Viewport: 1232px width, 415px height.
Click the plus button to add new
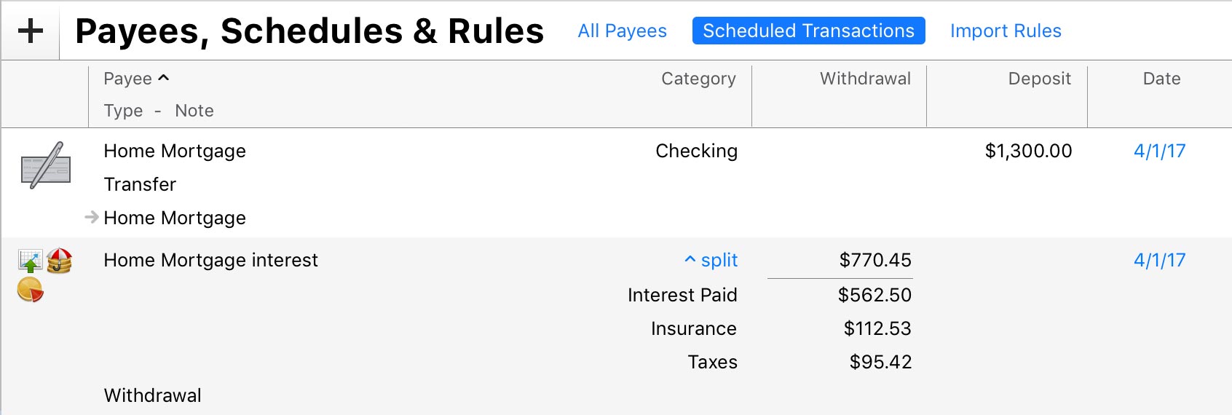coord(31,31)
